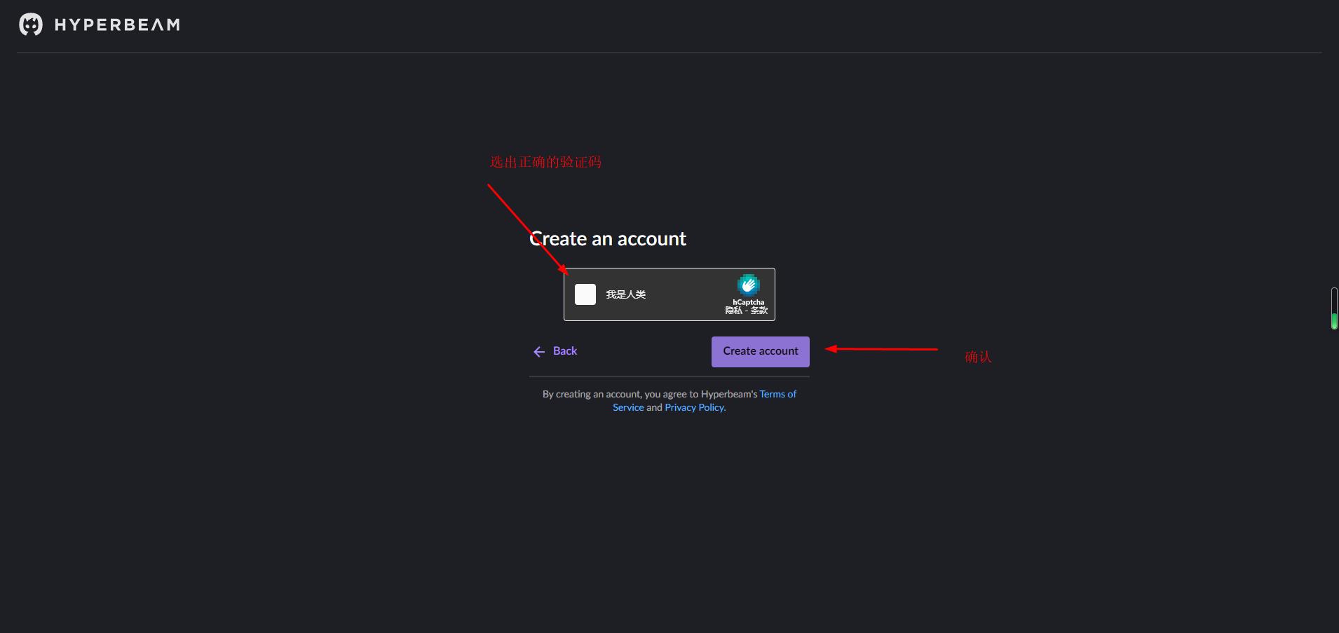Go back using the Back link
Viewport: 1339px width, 633px height.
(564, 351)
